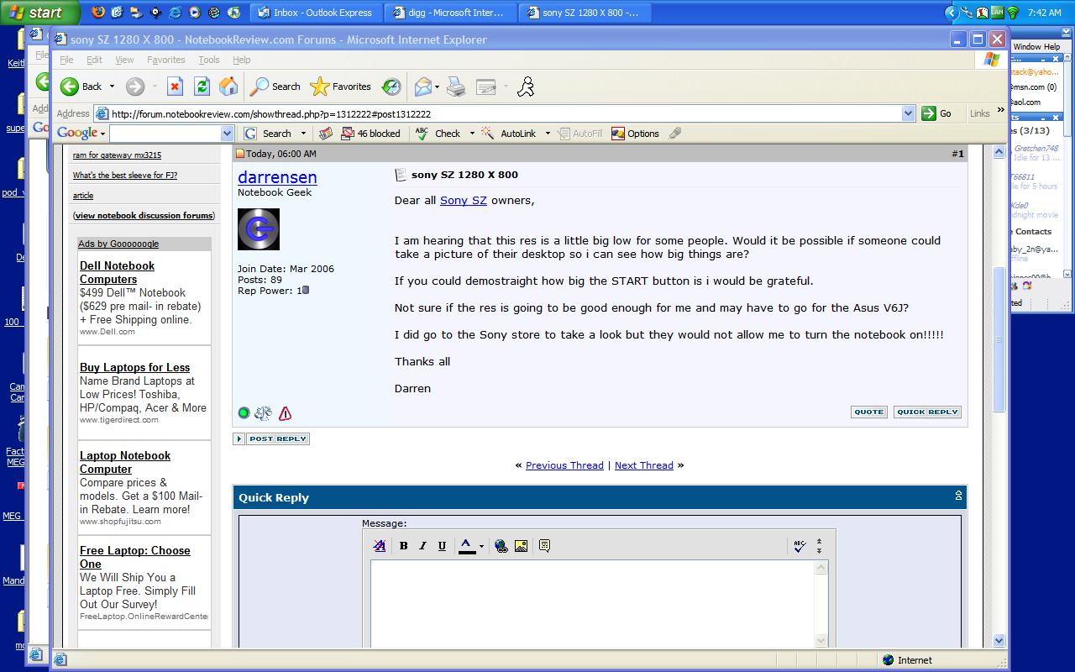Click the Mail envelope toolbar icon

[423, 87]
